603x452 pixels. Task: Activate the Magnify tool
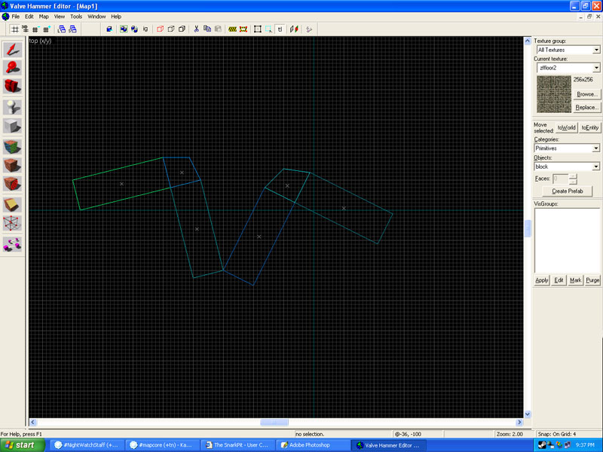point(12,69)
